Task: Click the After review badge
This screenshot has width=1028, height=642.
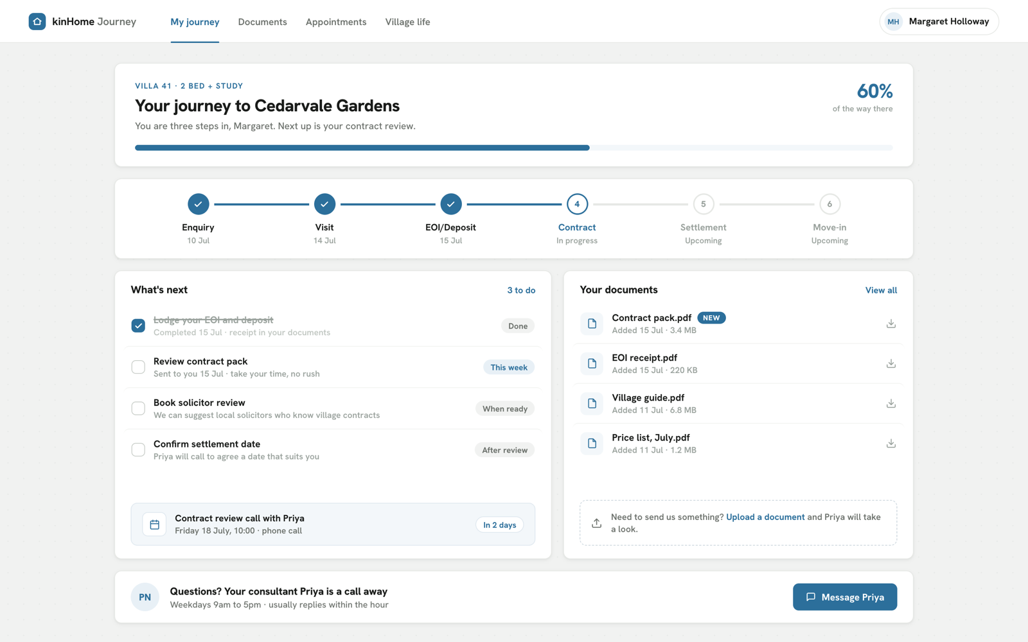Action: point(505,450)
